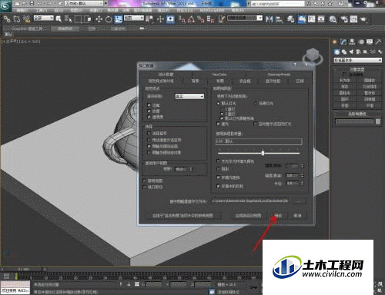Toggle the 环境光阻挡 ambient occlusion checkbox
Image resolution: width=385 pixels, height=295 pixels.
219,177
